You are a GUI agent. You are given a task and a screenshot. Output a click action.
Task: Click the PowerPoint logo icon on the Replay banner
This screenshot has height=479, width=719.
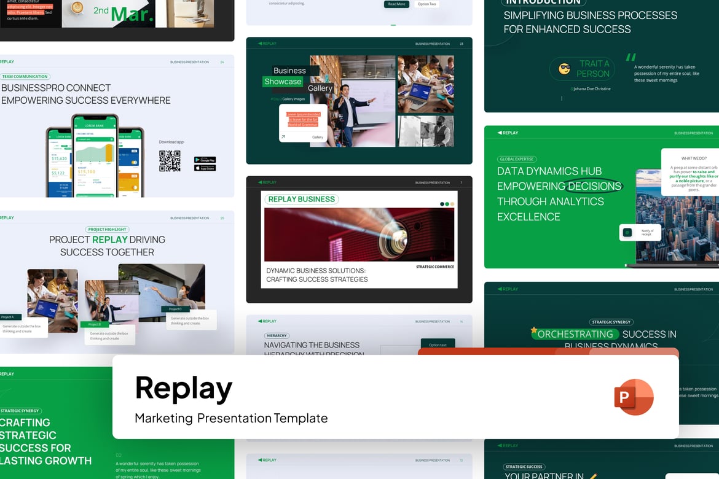click(x=634, y=397)
